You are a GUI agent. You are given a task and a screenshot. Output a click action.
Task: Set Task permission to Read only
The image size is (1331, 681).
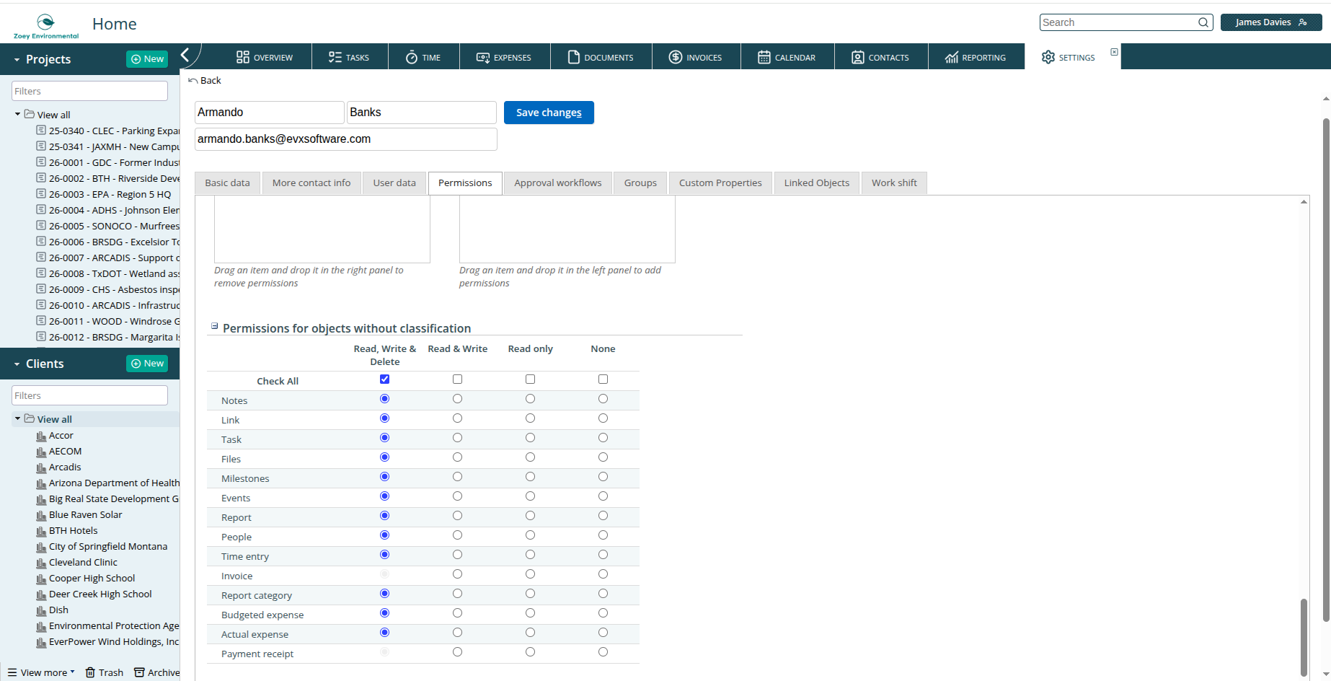[x=530, y=438]
